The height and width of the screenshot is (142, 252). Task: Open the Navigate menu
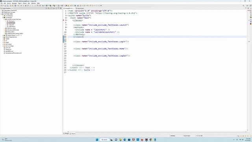(x=15, y=3)
